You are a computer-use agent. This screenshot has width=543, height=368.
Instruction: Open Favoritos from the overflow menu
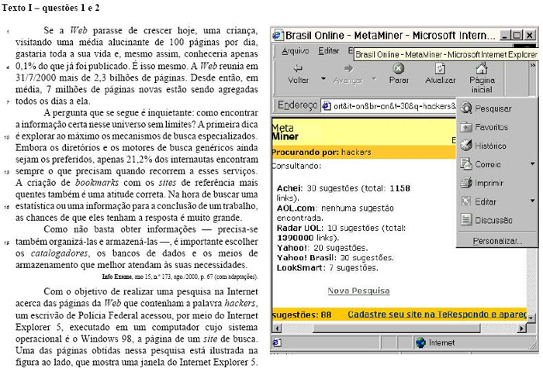[491, 126]
